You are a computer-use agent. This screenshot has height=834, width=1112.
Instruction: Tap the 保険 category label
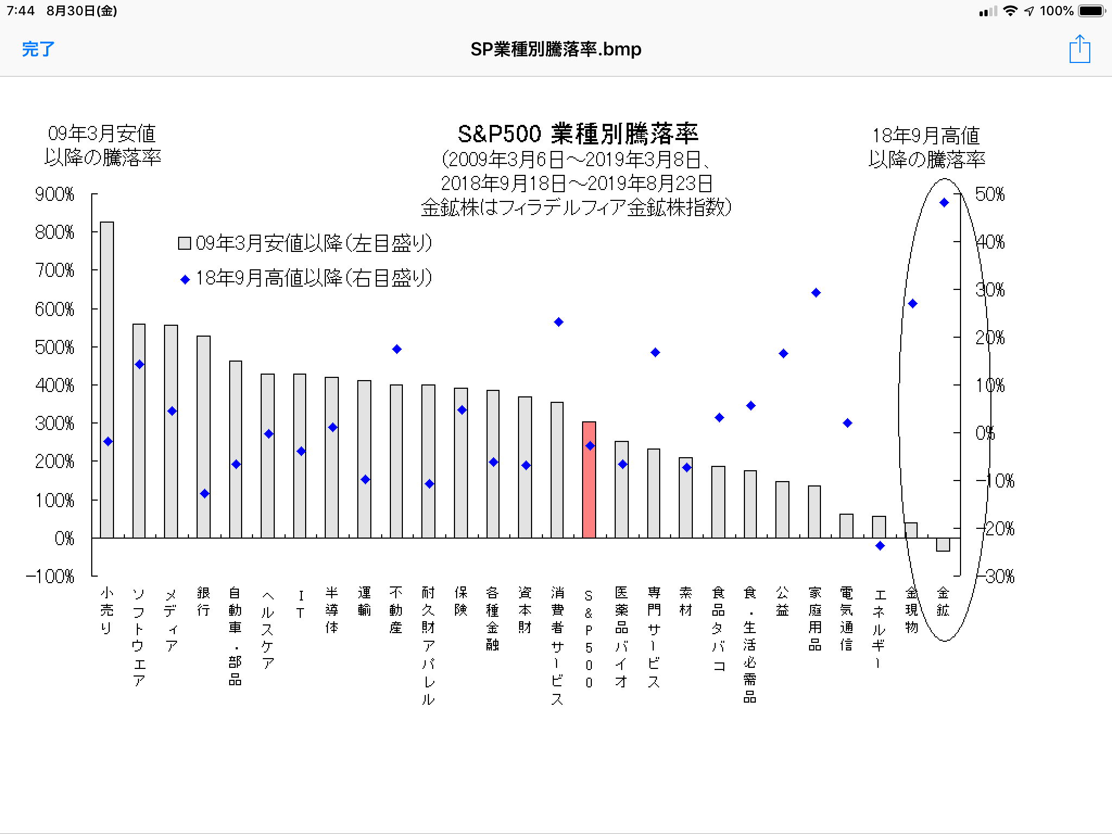(460, 602)
